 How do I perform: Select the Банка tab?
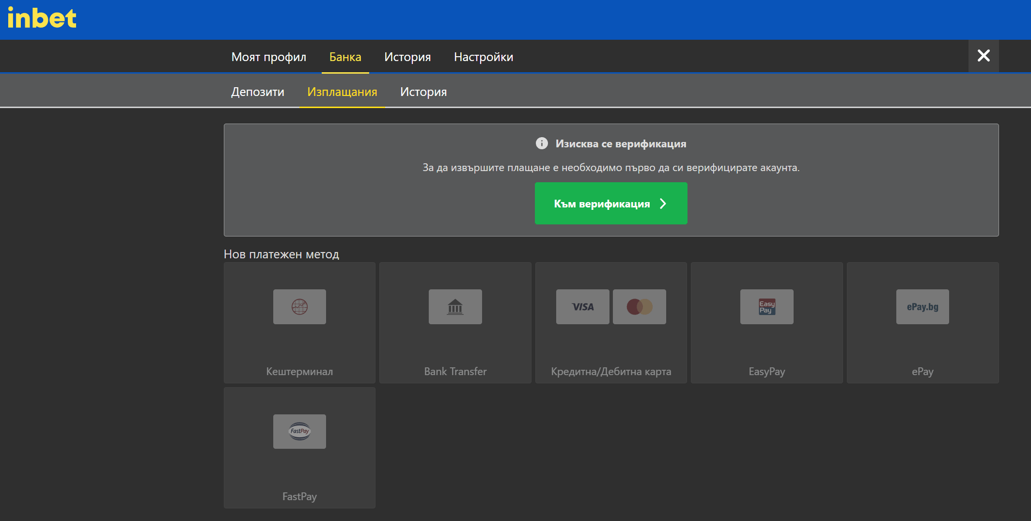(x=345, y=57)
